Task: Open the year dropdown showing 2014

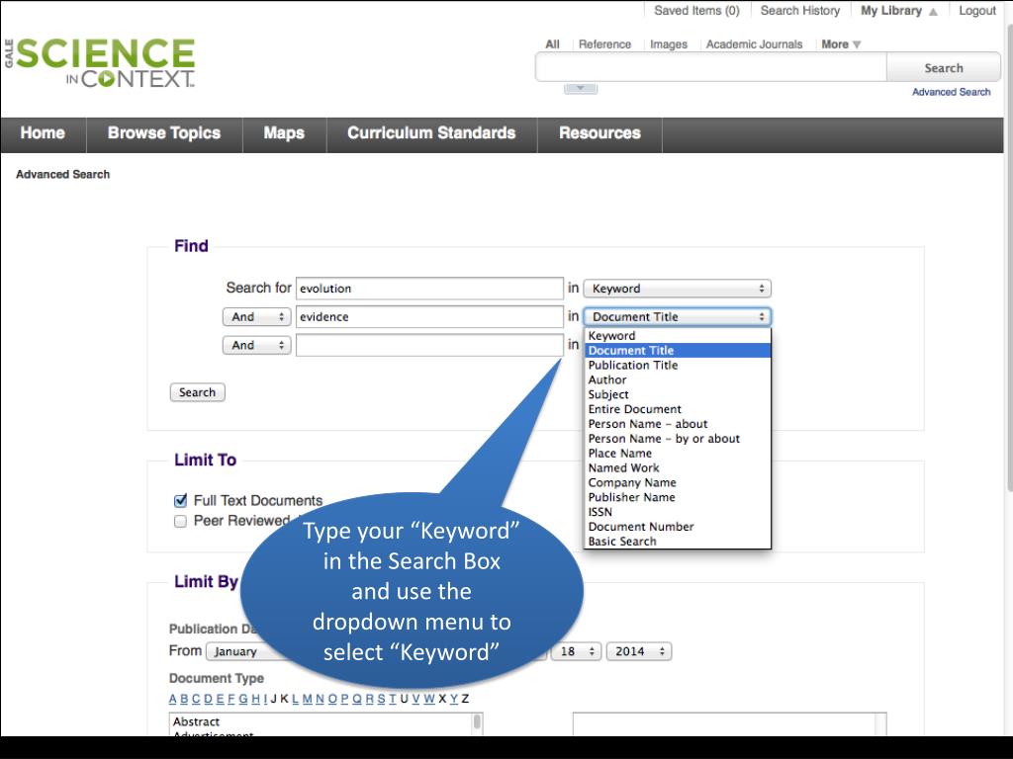Action: pyautogui.click(x=638, y=652)
